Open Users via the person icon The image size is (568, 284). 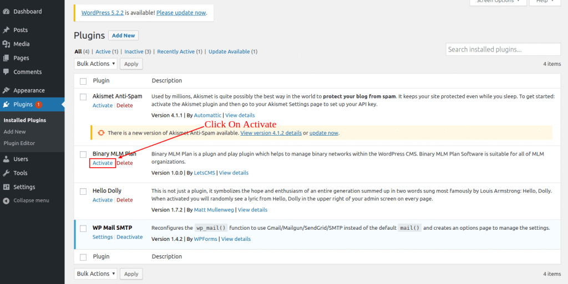6,159
